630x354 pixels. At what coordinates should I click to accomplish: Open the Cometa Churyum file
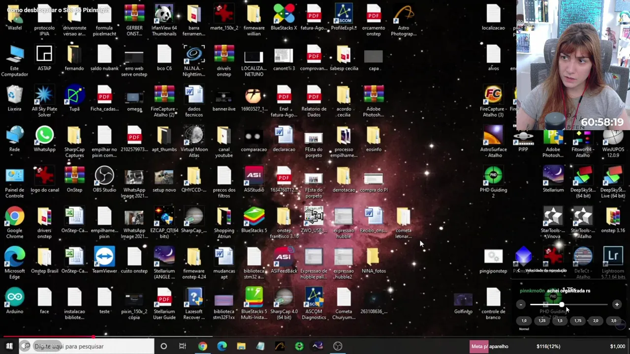(x=344, y=304)
